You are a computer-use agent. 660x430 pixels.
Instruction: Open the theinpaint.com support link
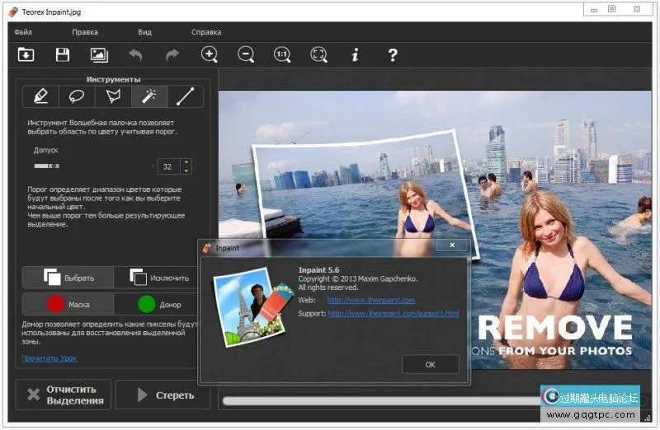[393, 314]
